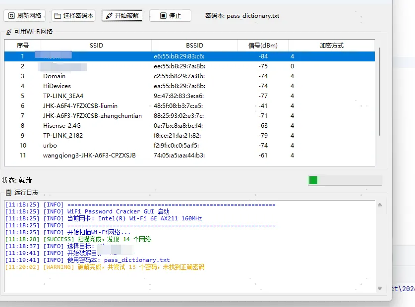Image resolution: width=415 pixels, height=307 pixels.
Task: Select the Hisense-2.4G network row
Action: coord(189,126)
